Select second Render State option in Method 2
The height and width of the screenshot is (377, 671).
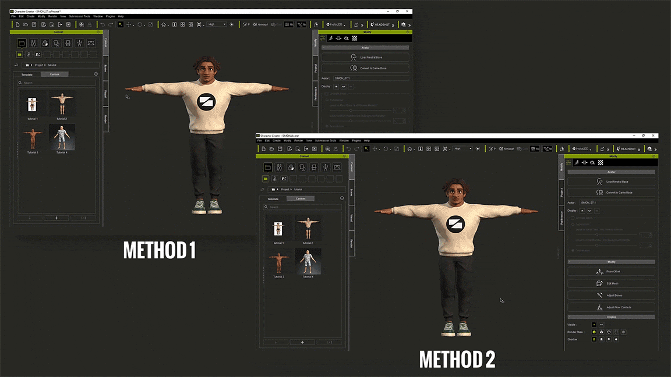pos(601,332)
